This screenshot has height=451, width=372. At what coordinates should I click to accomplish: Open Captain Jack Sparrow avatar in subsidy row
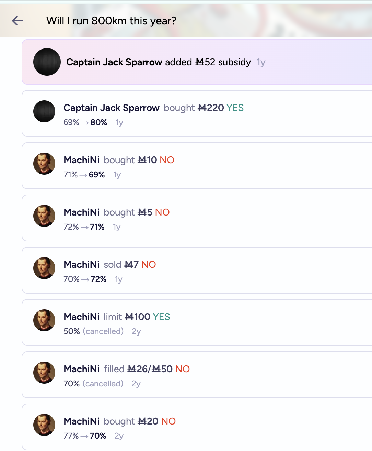click(x=47, y=62)
